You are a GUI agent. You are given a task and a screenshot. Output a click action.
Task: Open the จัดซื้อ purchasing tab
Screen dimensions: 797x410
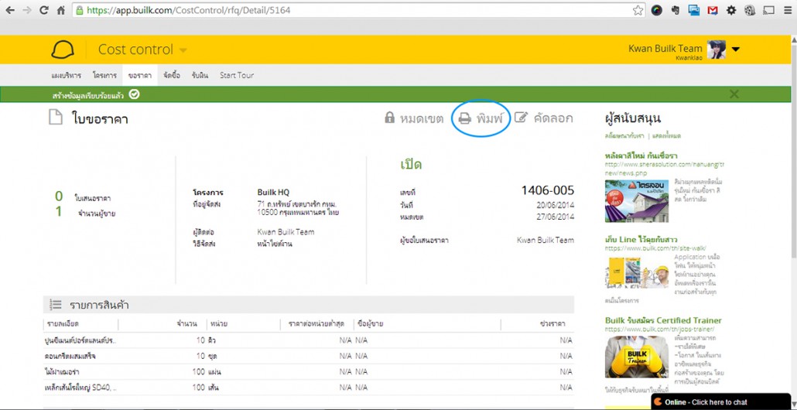click(x=171, y=75)
